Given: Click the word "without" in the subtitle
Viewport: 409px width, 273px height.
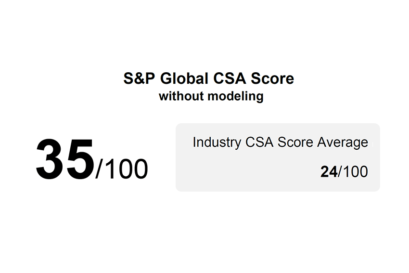Looking at the screenshot, I should [181, 96].
